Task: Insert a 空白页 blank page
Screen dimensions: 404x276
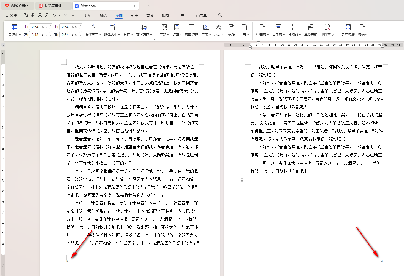Action: 262,30
